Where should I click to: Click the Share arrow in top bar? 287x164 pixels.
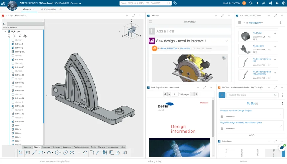click(264, 3)
